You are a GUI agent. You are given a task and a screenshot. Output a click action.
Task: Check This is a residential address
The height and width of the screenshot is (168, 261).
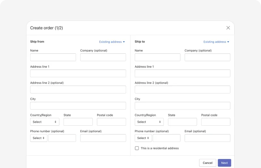137,148
